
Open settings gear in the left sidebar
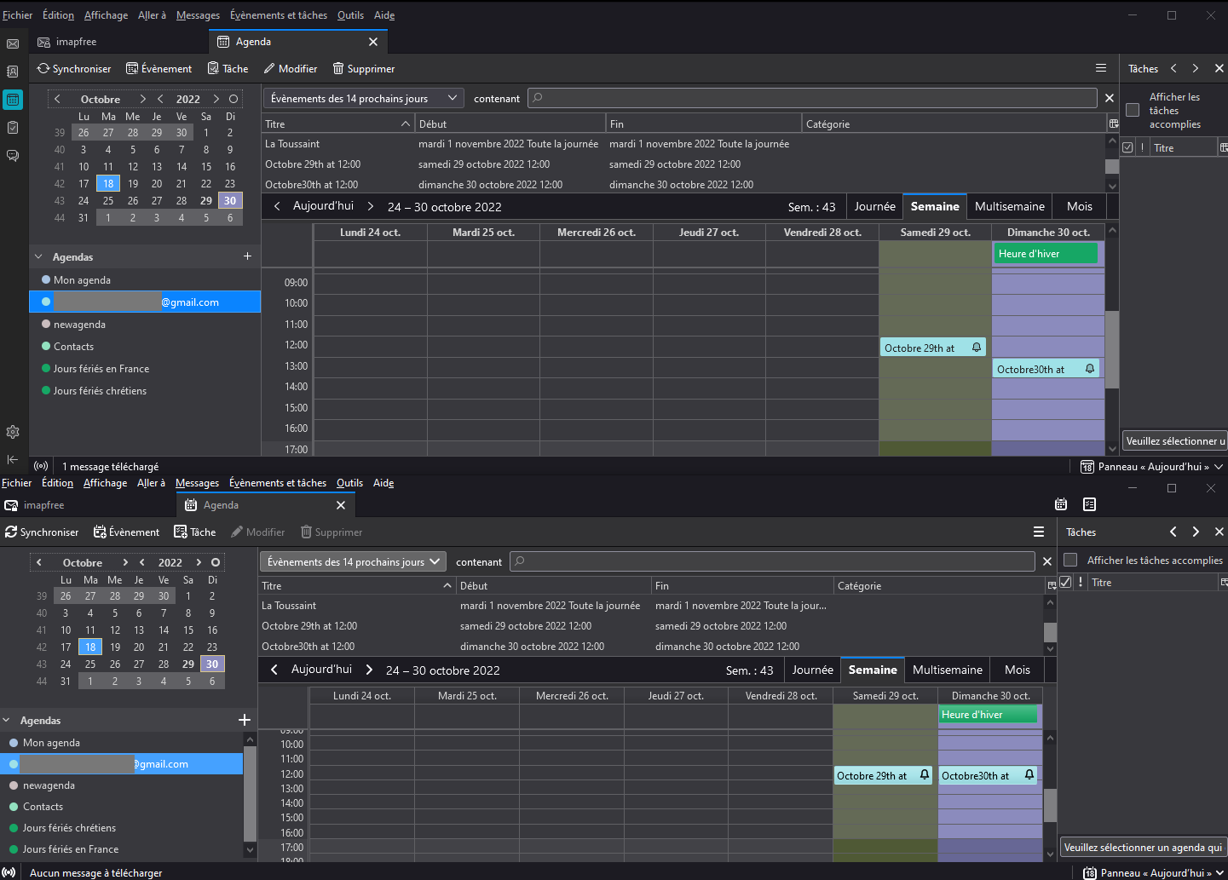(13, 432)
